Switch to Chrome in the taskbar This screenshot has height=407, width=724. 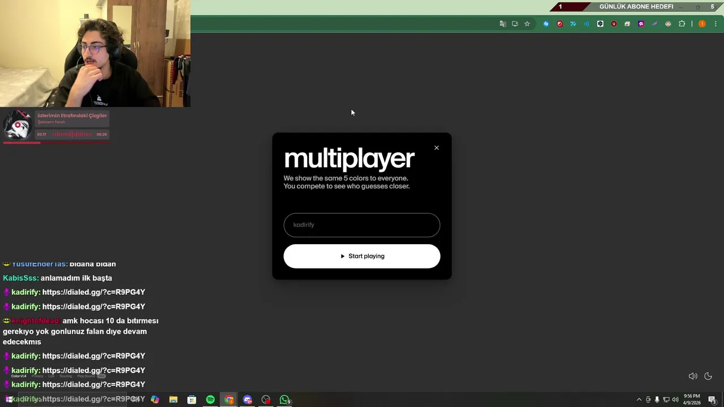coord(229,400)
